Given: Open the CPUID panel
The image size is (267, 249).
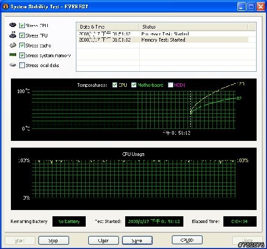Looking at the screenshot, I should 187,240.
